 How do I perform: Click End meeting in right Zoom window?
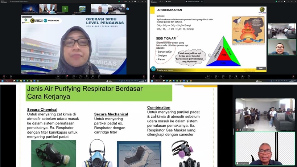[293, 76]
